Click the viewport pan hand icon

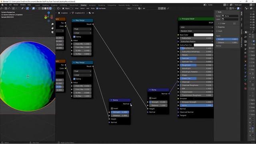(x=52, y=28)
